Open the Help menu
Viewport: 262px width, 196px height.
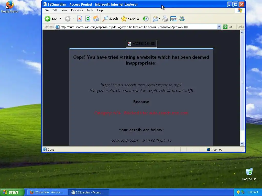coord(100,10)
